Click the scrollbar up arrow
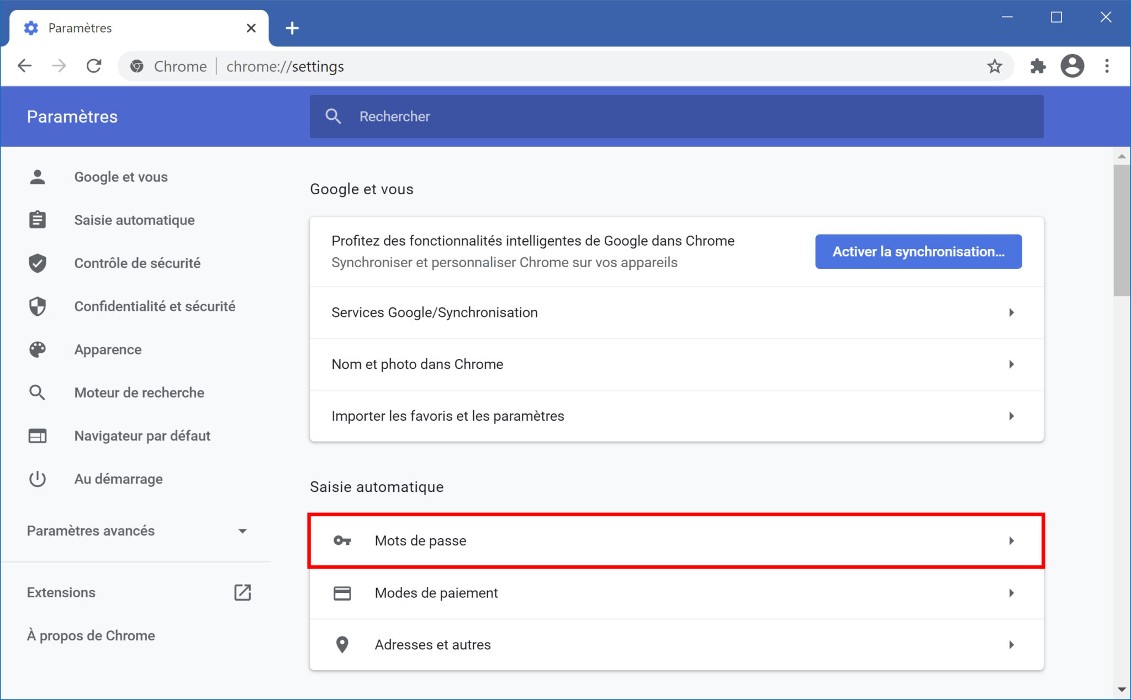1131x700 pixels. (x=1122, y=157)
